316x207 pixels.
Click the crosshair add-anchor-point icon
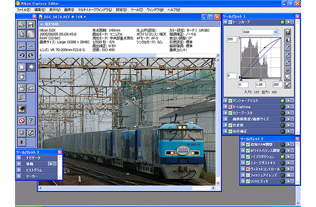coord(288,70)
